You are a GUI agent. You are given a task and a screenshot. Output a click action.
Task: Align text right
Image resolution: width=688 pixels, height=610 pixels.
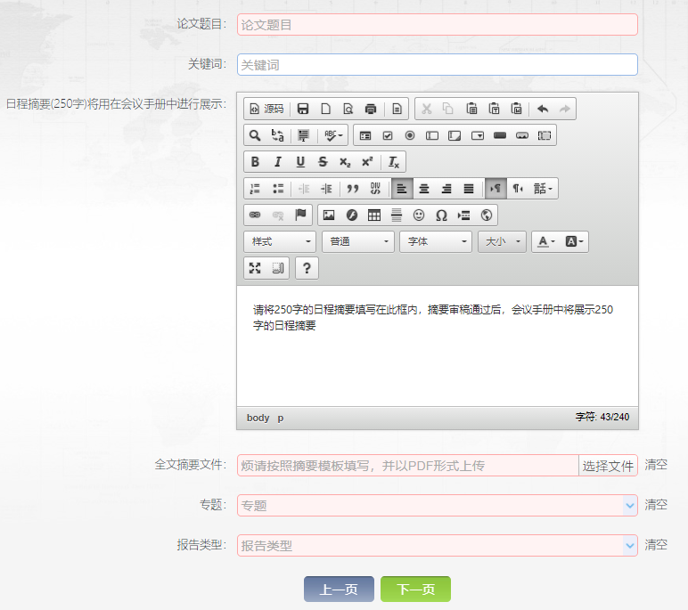pos(446,189)
